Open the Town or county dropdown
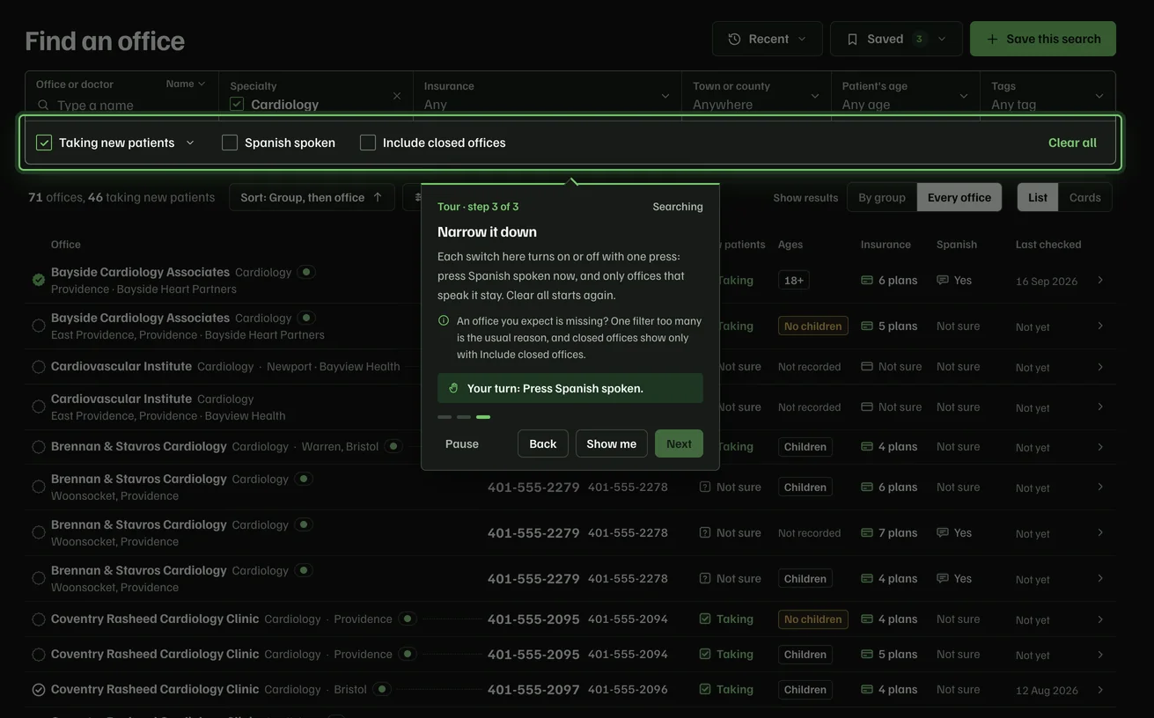1154x718 pixels. 756,96
